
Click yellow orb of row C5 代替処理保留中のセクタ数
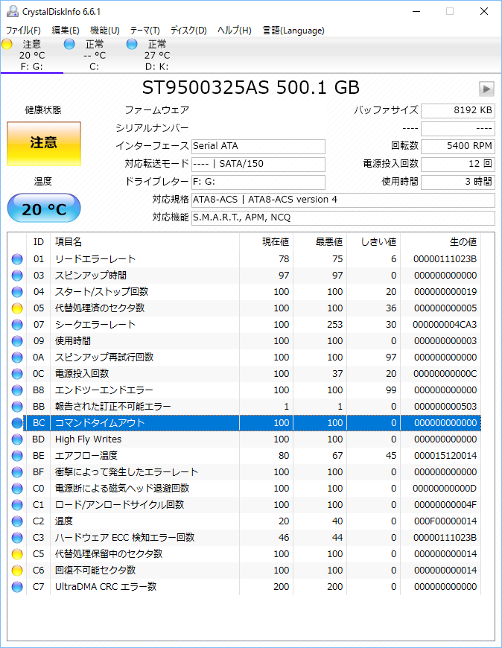17,554
